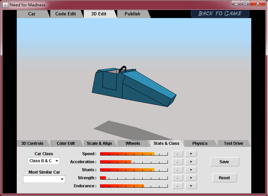Viewport: 268px width, 196px height.
Task: Decrease Strength with the minus button
Action: click(178, 178)
